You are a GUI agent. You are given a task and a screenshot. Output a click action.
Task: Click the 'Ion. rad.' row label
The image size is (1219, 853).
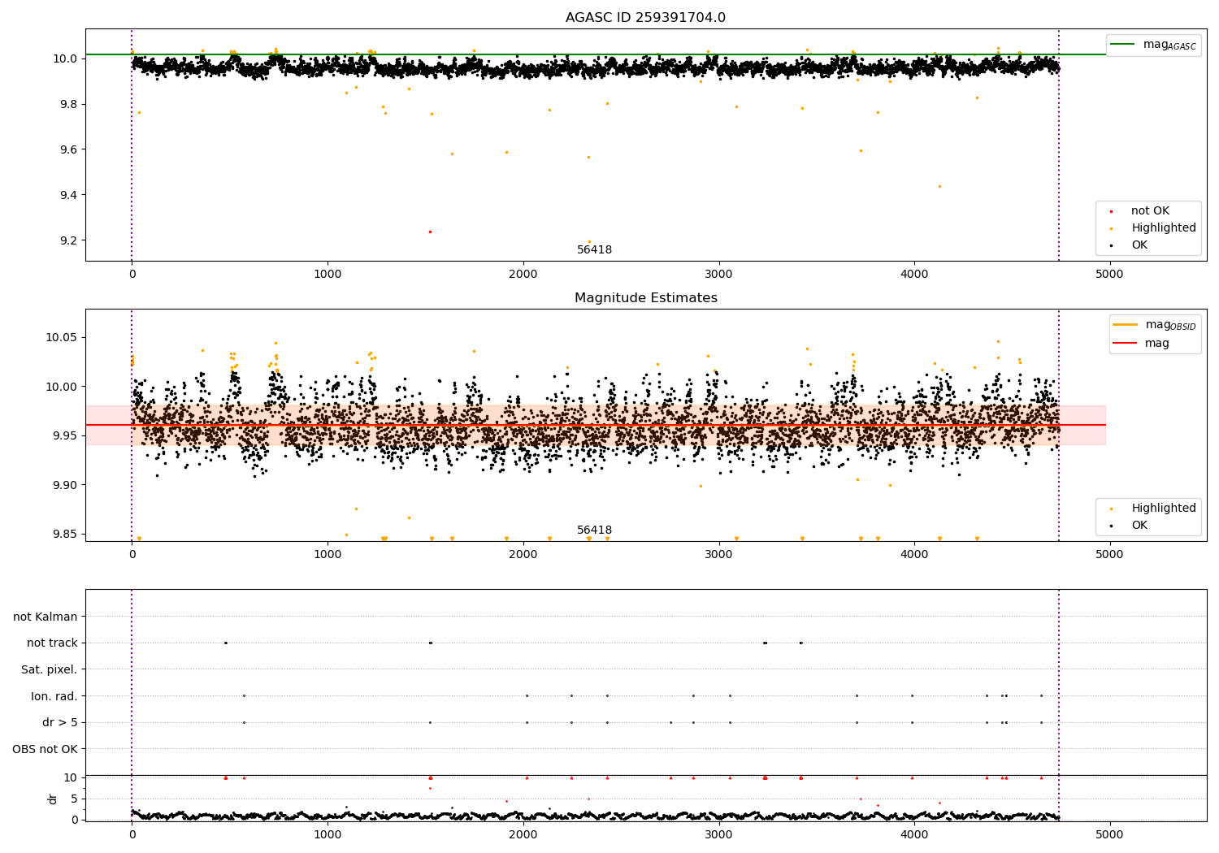point(54,696)
